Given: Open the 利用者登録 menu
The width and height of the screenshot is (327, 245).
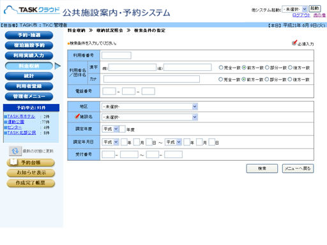Looking at the screenshot, I should pyautogui.click(x=29, y=86).
